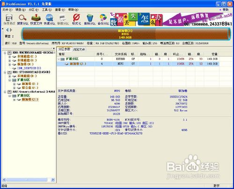The height and width of the screenshot is (189, 234).
Task: Select IBM_SERVICE(0) partition in tree
Action: [x=29, y=68]
